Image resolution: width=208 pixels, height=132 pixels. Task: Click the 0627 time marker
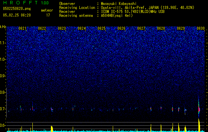pos(141,28)
